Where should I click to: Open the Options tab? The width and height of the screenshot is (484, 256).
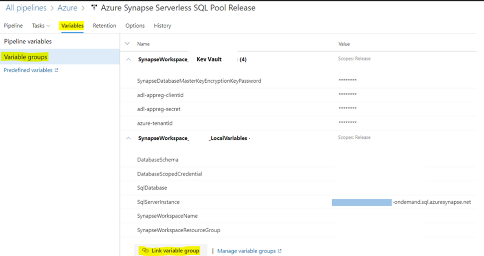pos(135,26)
